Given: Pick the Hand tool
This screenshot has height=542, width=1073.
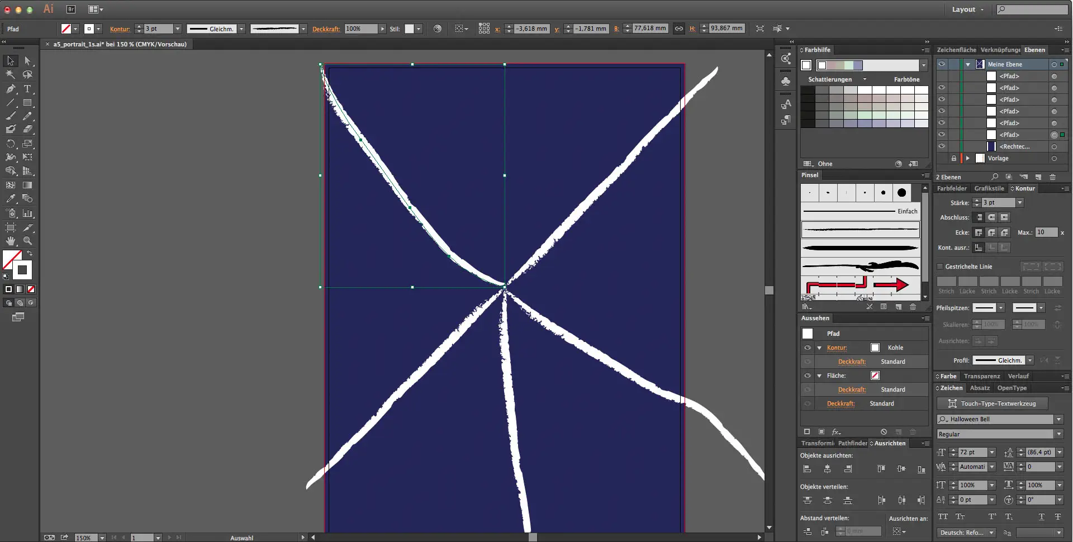Looking at the screenshot, I should point(11,241).
